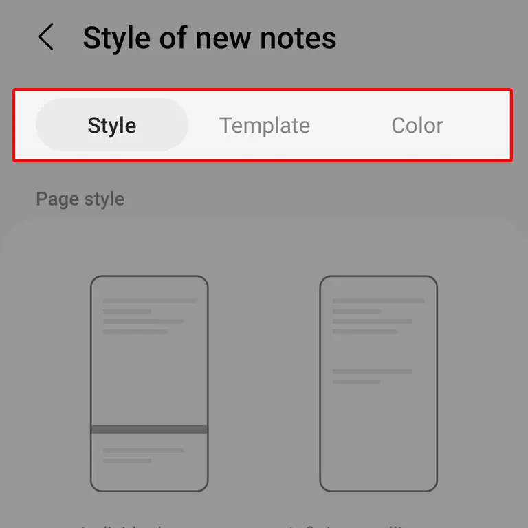The image size is (528, 528).
Task: Select the Style tab
Action: (112, 125)
